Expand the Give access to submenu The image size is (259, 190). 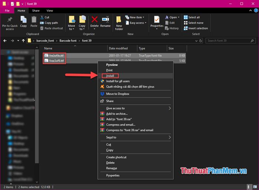[x=135, y=108]
